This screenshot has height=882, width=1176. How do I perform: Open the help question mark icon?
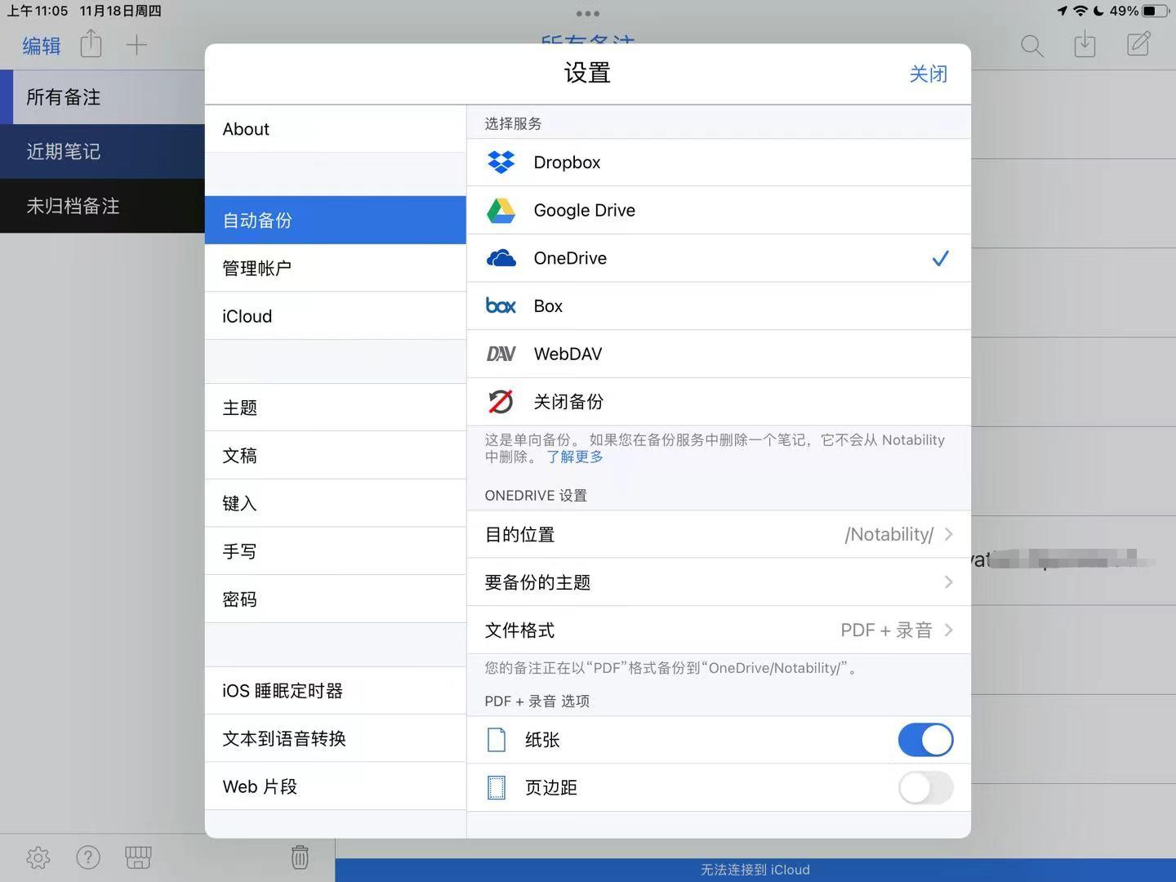click(x=88, y=857)
